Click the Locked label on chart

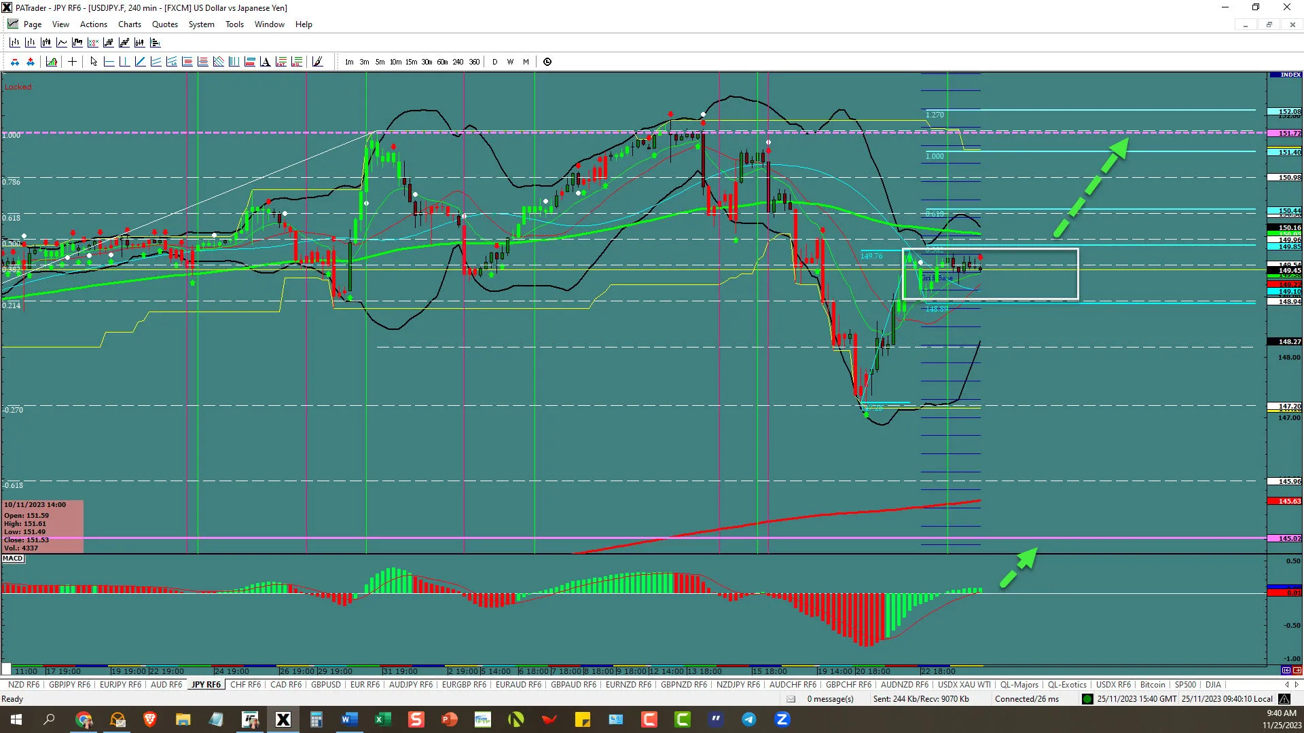click(x=18, y=87)
